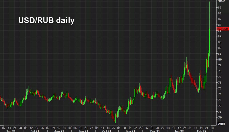Click date label 29 on the time axis
This screenshot has width=229, height=132.
[x=141, y=128]
